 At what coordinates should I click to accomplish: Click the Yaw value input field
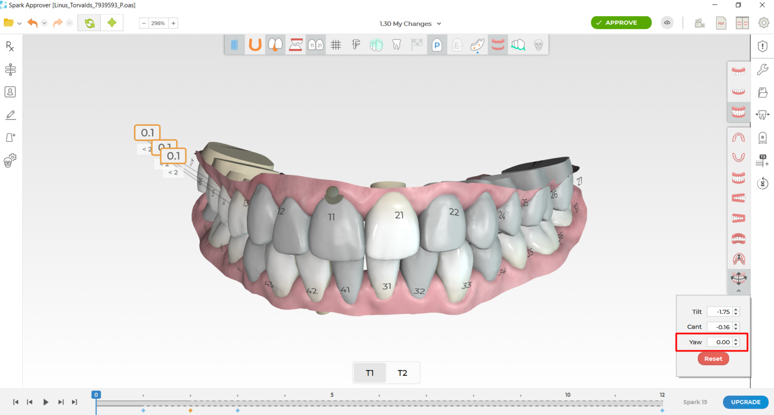(720, 342)
